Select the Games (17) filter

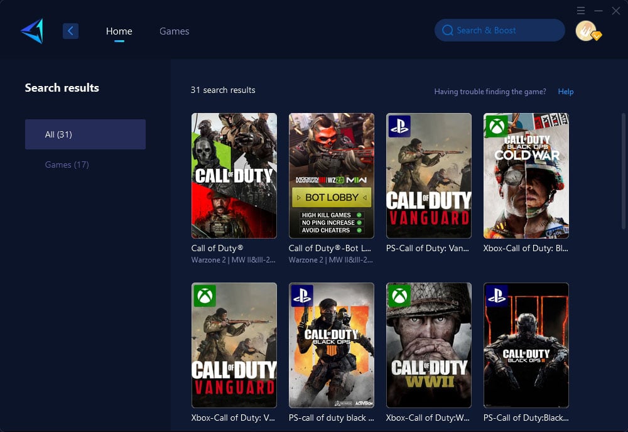(67, 165)
